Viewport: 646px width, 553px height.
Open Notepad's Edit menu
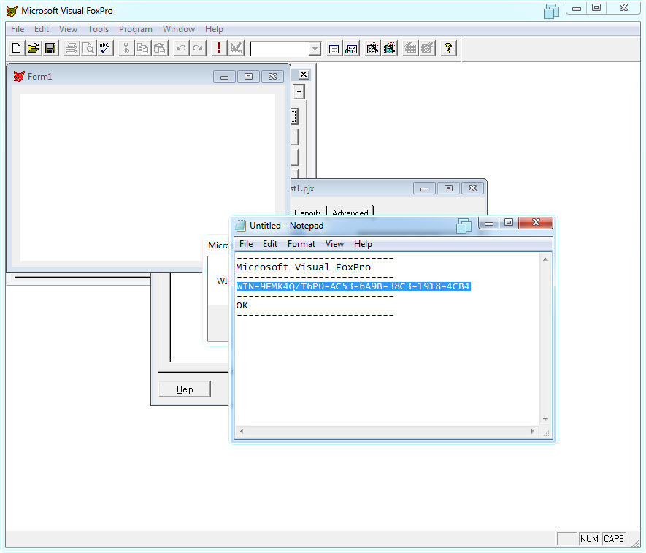tap(270, 244)
